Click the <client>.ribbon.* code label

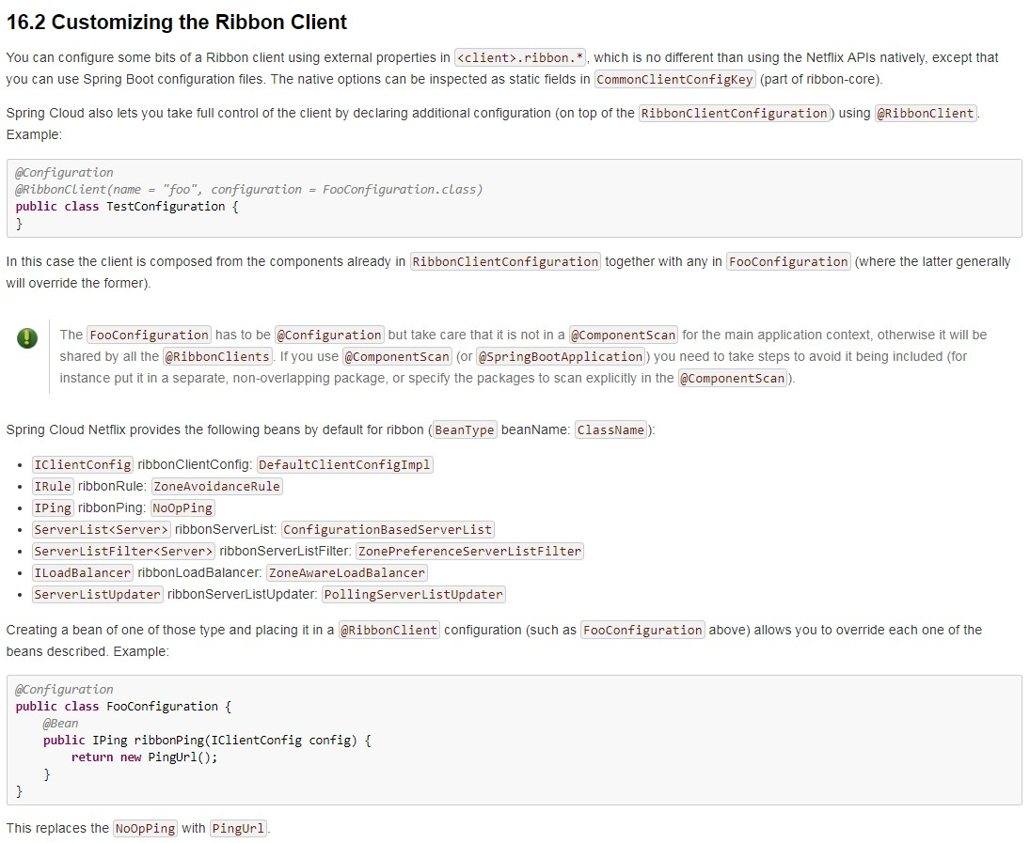click(x=520, y=58)
